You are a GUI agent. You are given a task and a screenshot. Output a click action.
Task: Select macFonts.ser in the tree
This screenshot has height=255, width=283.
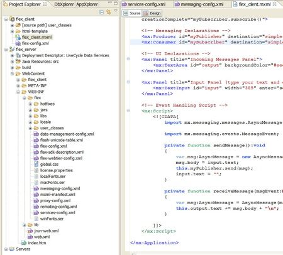pyautogui.click(x=53, y=183)
